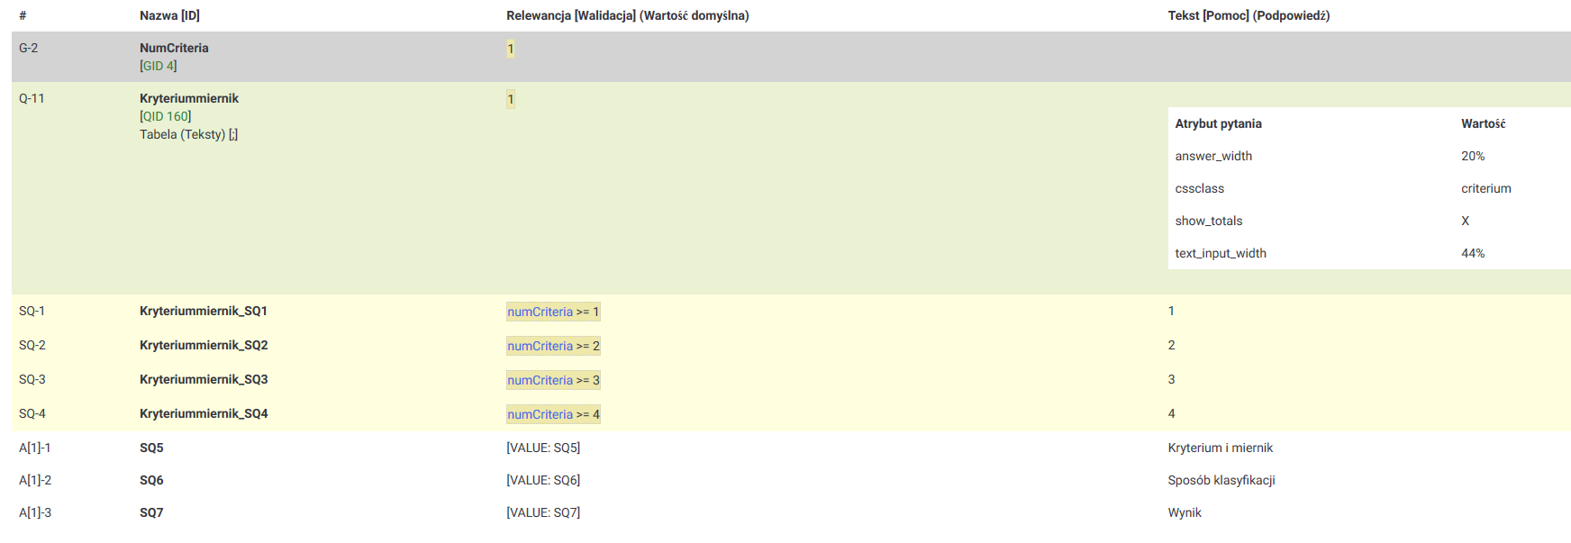Click the 'Nazwa [ID]' column header

point(169,15)
